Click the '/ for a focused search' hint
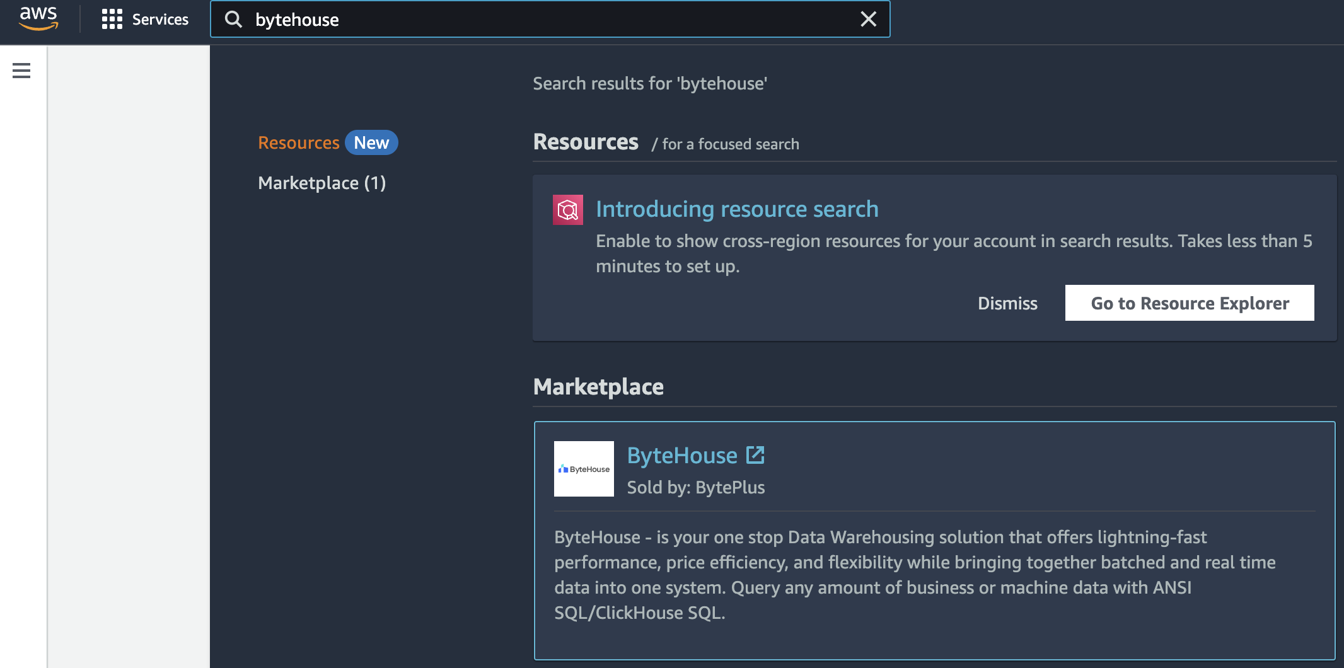 click(x=726, y=144)
